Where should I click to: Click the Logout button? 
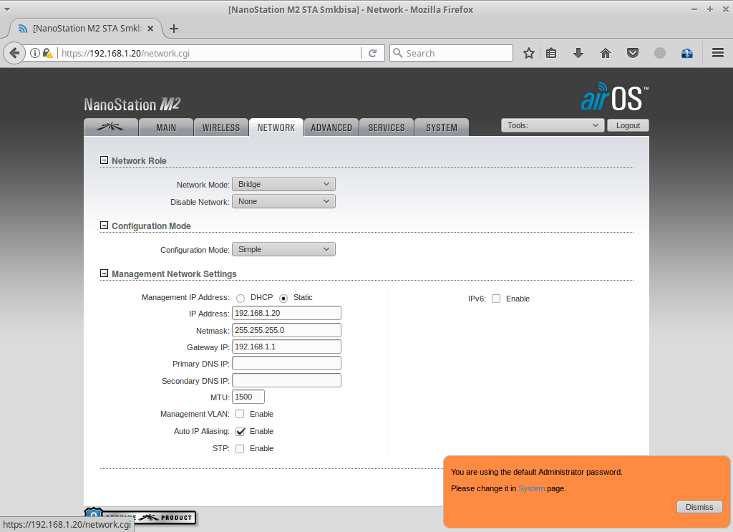(628, 125)
